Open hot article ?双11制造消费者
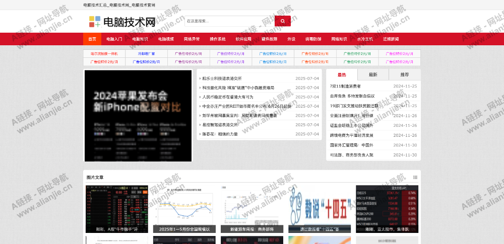The height and width of the screenshot is (244, 504). point(345,86)
